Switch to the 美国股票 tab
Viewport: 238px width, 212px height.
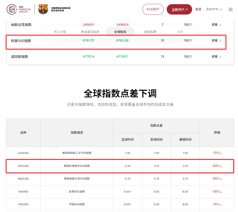point(150,31)
